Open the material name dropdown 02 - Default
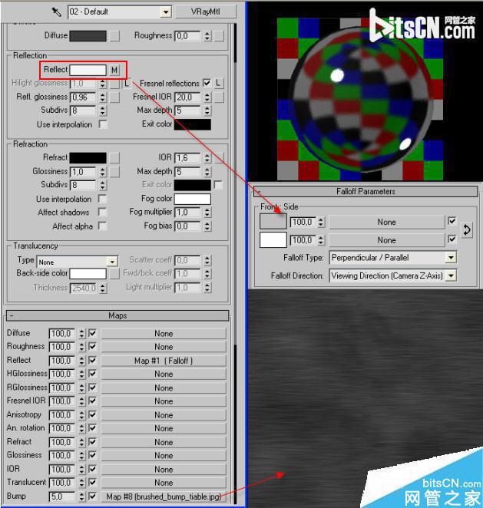The height and width of the screenshot is (508, 483). point(165,12)
